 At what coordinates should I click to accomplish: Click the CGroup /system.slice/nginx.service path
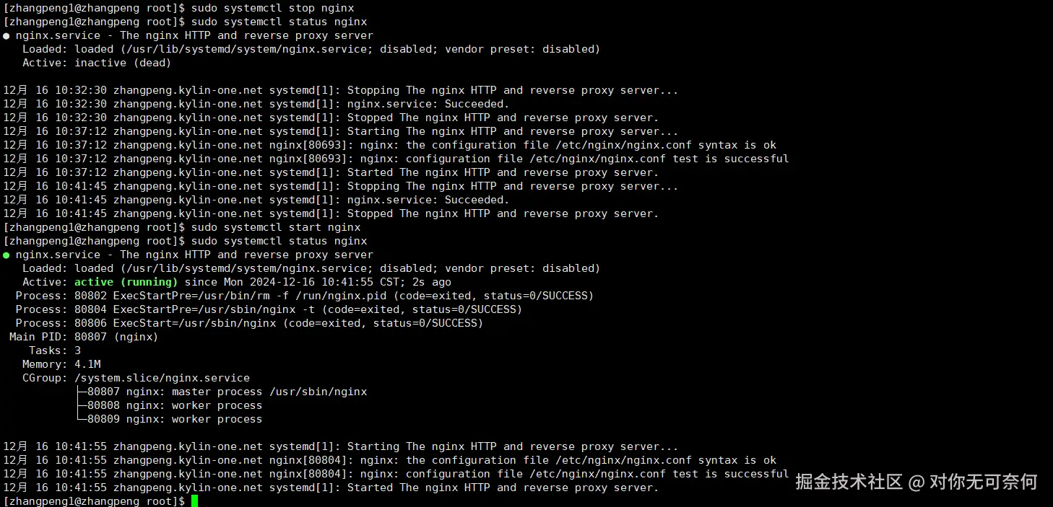click(162, 378)
